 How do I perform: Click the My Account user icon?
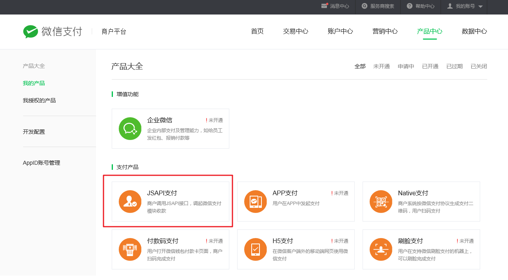pos(450,6)
